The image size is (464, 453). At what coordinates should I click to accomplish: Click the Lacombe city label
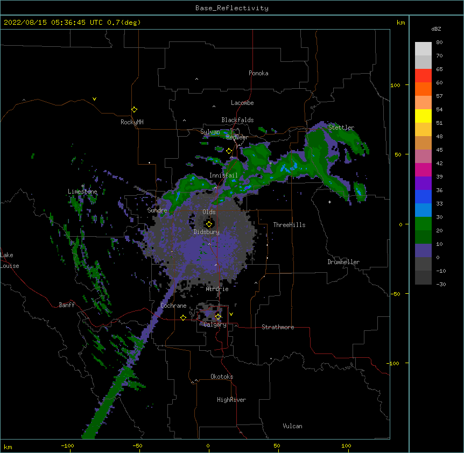[x=242, y=103]
